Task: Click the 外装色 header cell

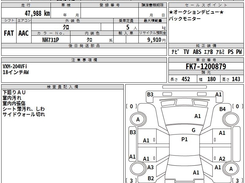Action: [x=73, y=20]
